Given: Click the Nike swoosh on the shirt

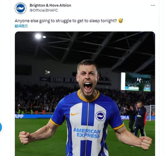Looking at the screenshot, I should (75, 114).
